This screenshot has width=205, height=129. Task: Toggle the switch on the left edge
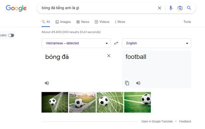(11, 35)
